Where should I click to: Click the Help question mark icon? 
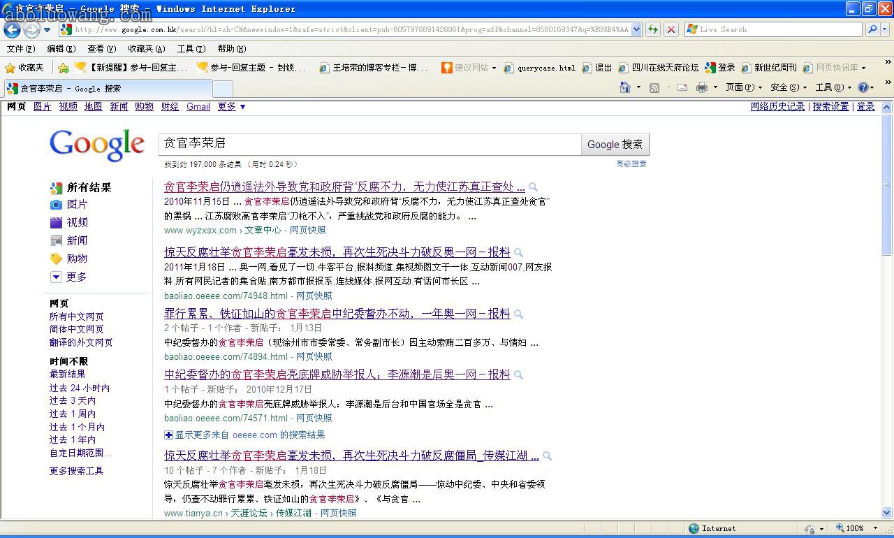pyautogui.click(x=863, y=87)
